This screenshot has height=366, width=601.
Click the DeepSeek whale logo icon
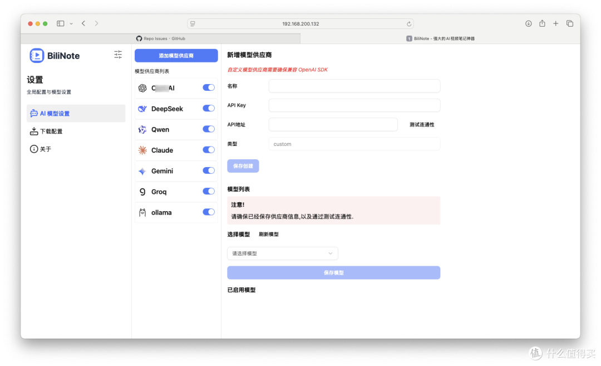(142, 109)
